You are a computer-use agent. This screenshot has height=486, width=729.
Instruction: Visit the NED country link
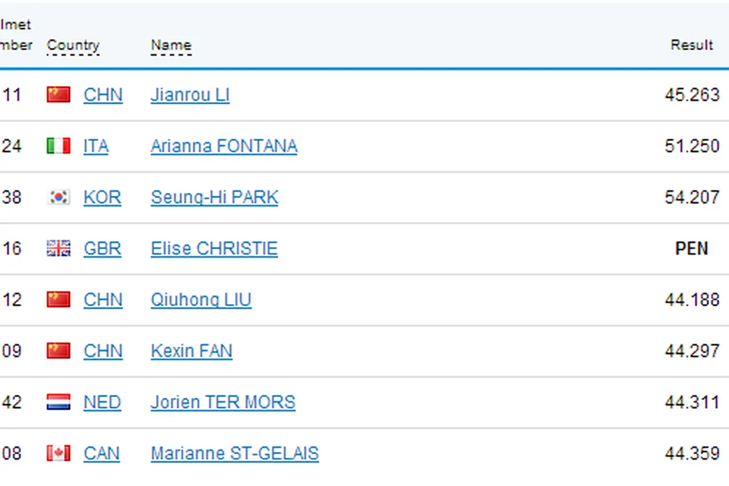pyautogui.click(x=102, y=403)
